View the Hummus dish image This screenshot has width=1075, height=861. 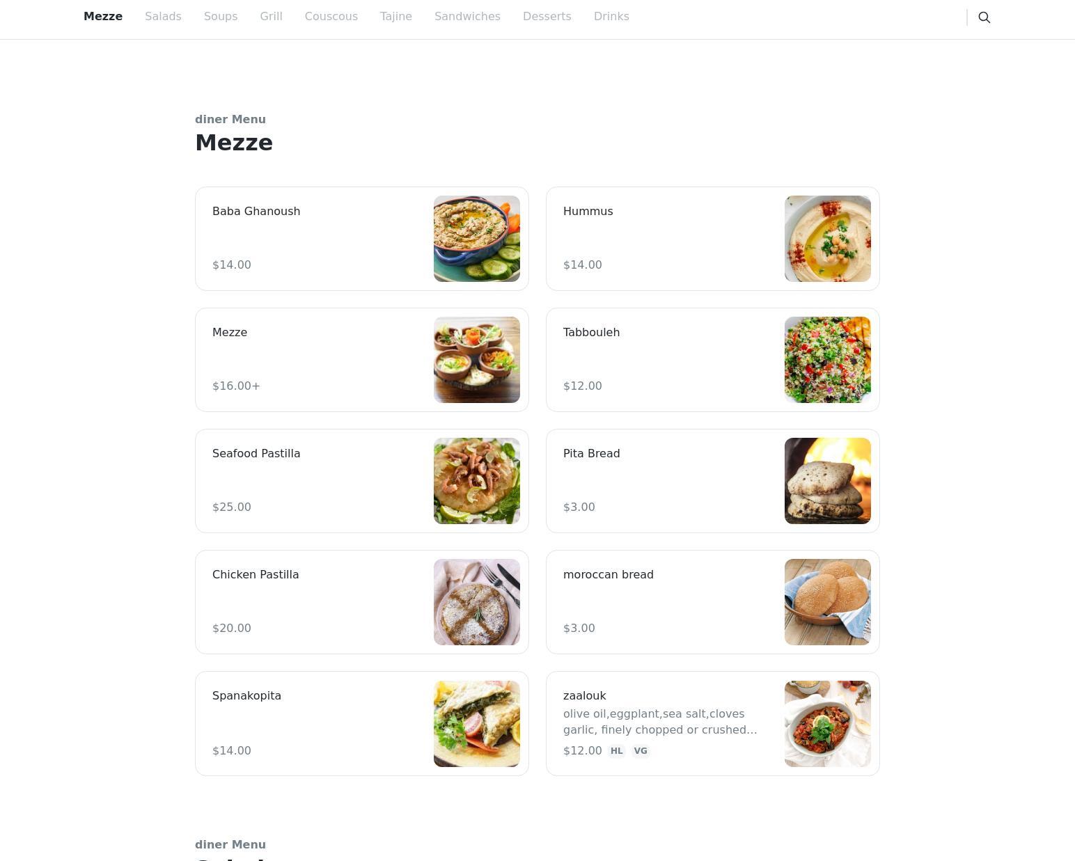click(x=828, y=239)
